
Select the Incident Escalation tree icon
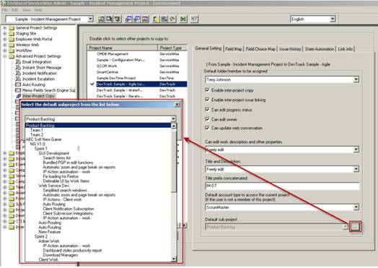click(18, 79)
